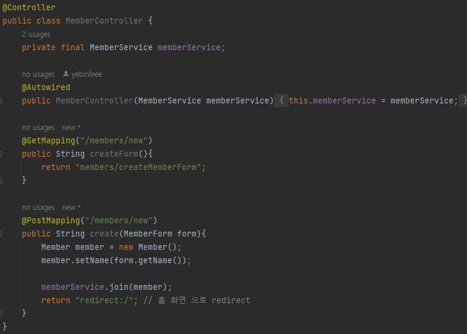The image size is (467, 334).
Task: Expand the folded constructor closing brace
Action: [464, 100]
